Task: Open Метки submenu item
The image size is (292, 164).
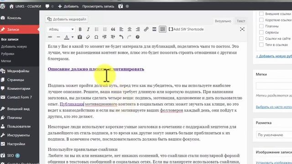Action: [6, 61]
